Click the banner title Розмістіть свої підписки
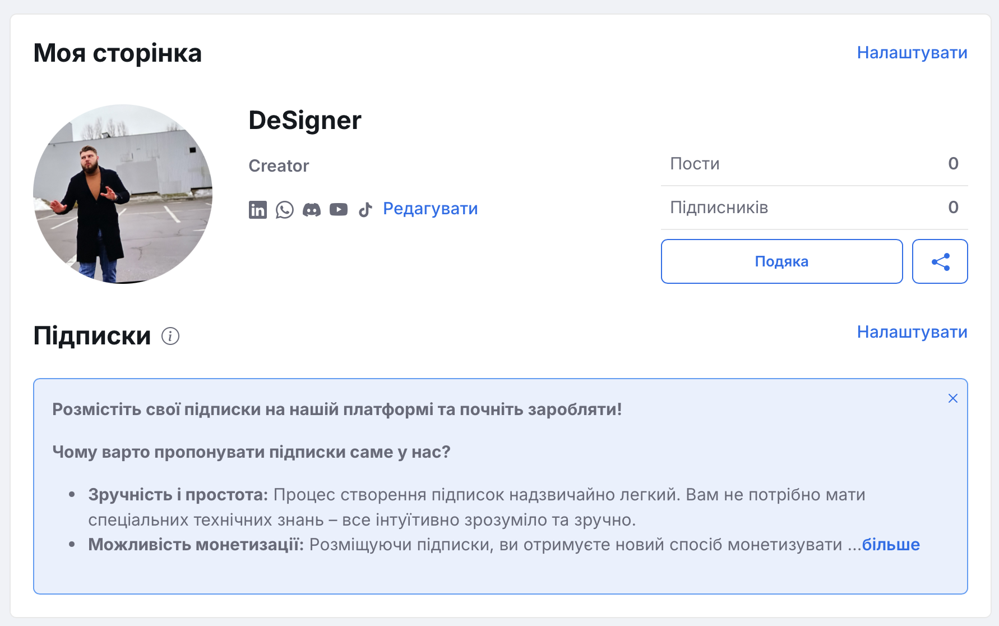Viewport: 999px width, 626px height. (x=337, y=409)
